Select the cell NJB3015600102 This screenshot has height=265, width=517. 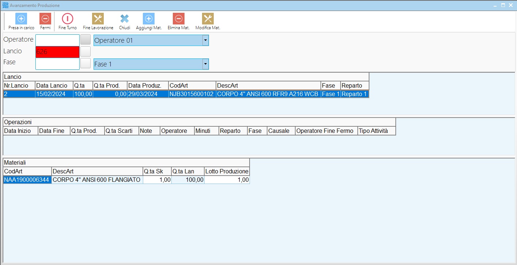click(x=192, y=94)
